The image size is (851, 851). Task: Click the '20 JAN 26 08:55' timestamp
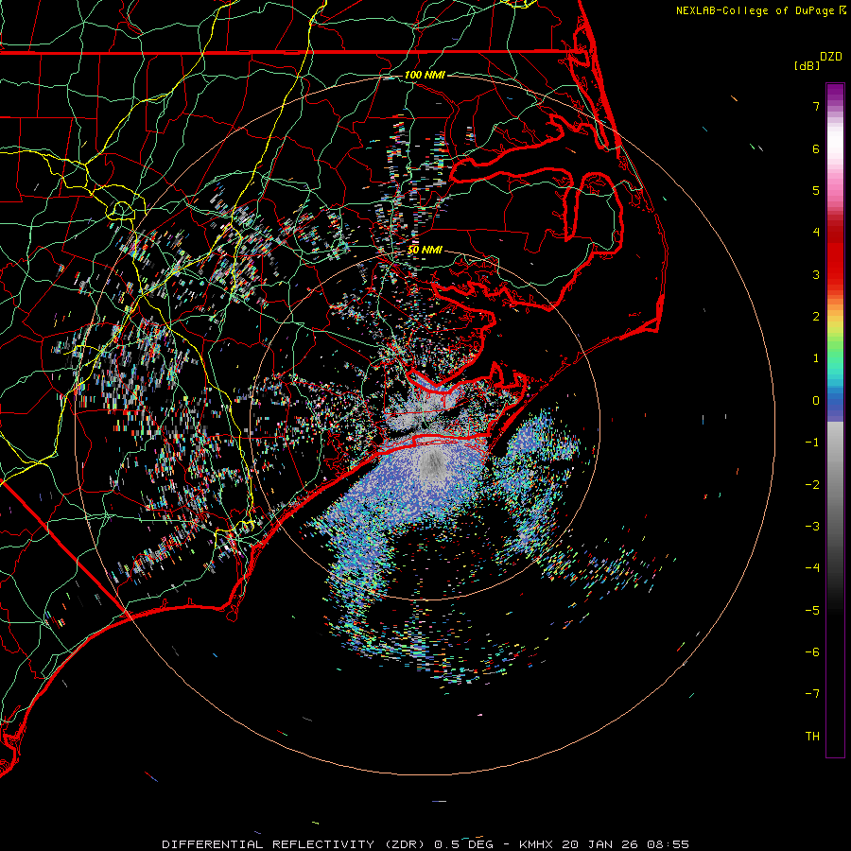pyautogui.click(x=625, y=844)
